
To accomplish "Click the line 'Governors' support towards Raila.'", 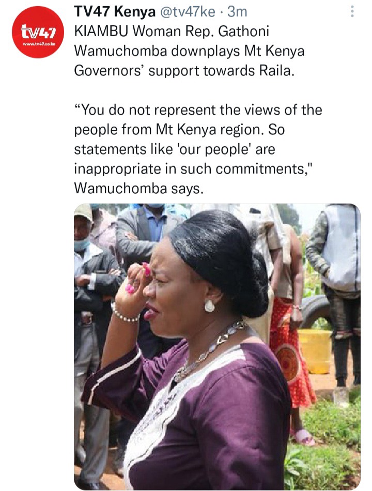I will [x=184, y=71].
